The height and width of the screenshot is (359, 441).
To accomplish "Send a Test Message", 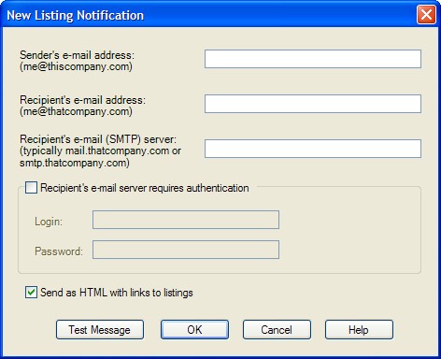I will click(x=100, y=330).
